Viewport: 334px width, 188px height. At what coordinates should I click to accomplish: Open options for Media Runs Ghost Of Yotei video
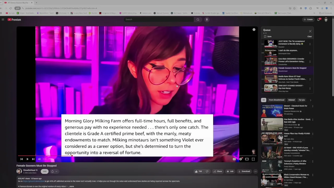pos(310,79)
